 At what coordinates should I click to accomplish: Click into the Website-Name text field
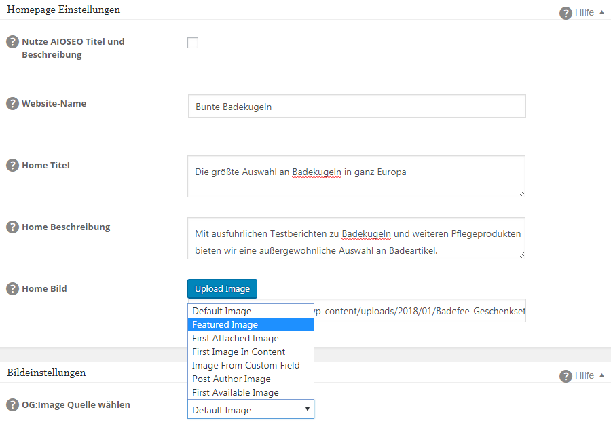356,107
